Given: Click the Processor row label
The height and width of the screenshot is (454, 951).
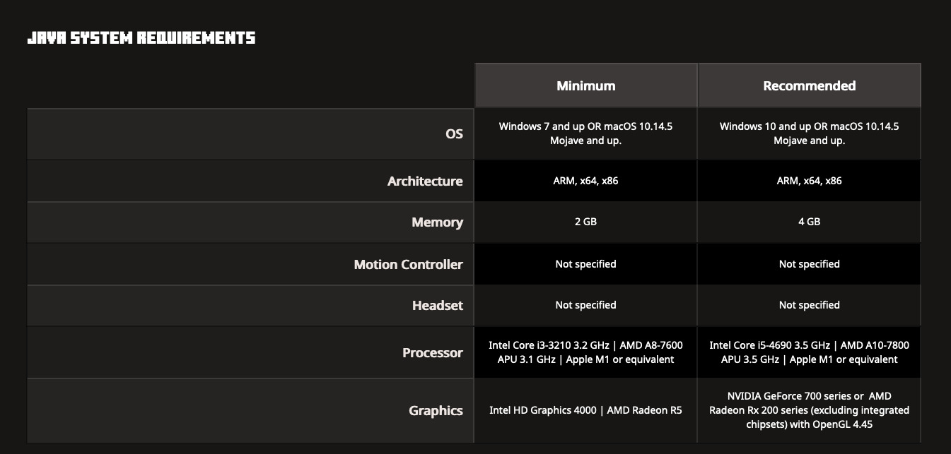Looking at the screenshot, I should [x=432, y=353].
